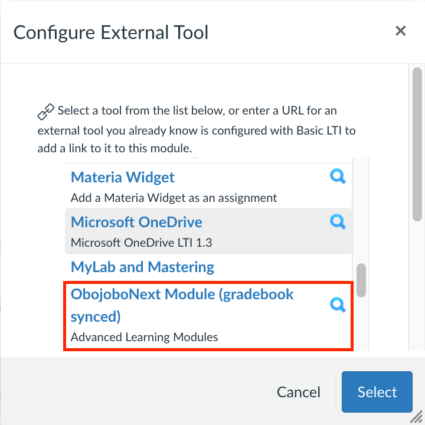Open the magnifier icon for ObojoboNext Module
This screenshot has width=425, height=425.
coord(338,305)
